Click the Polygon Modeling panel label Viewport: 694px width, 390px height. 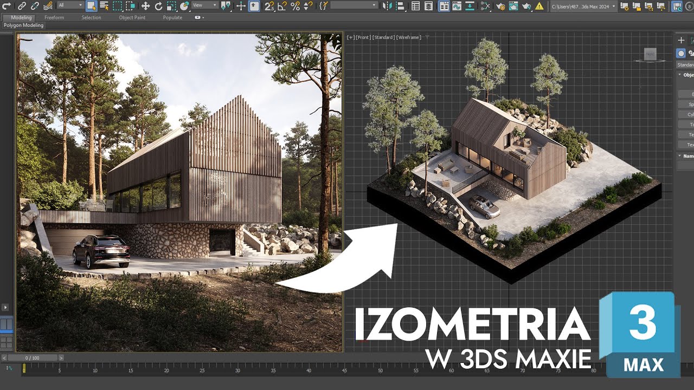(x=23, y=25)
